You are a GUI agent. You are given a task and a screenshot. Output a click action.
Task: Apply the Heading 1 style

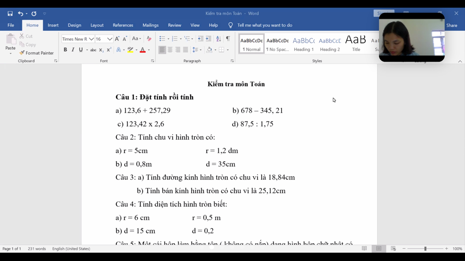coord(304,44)
